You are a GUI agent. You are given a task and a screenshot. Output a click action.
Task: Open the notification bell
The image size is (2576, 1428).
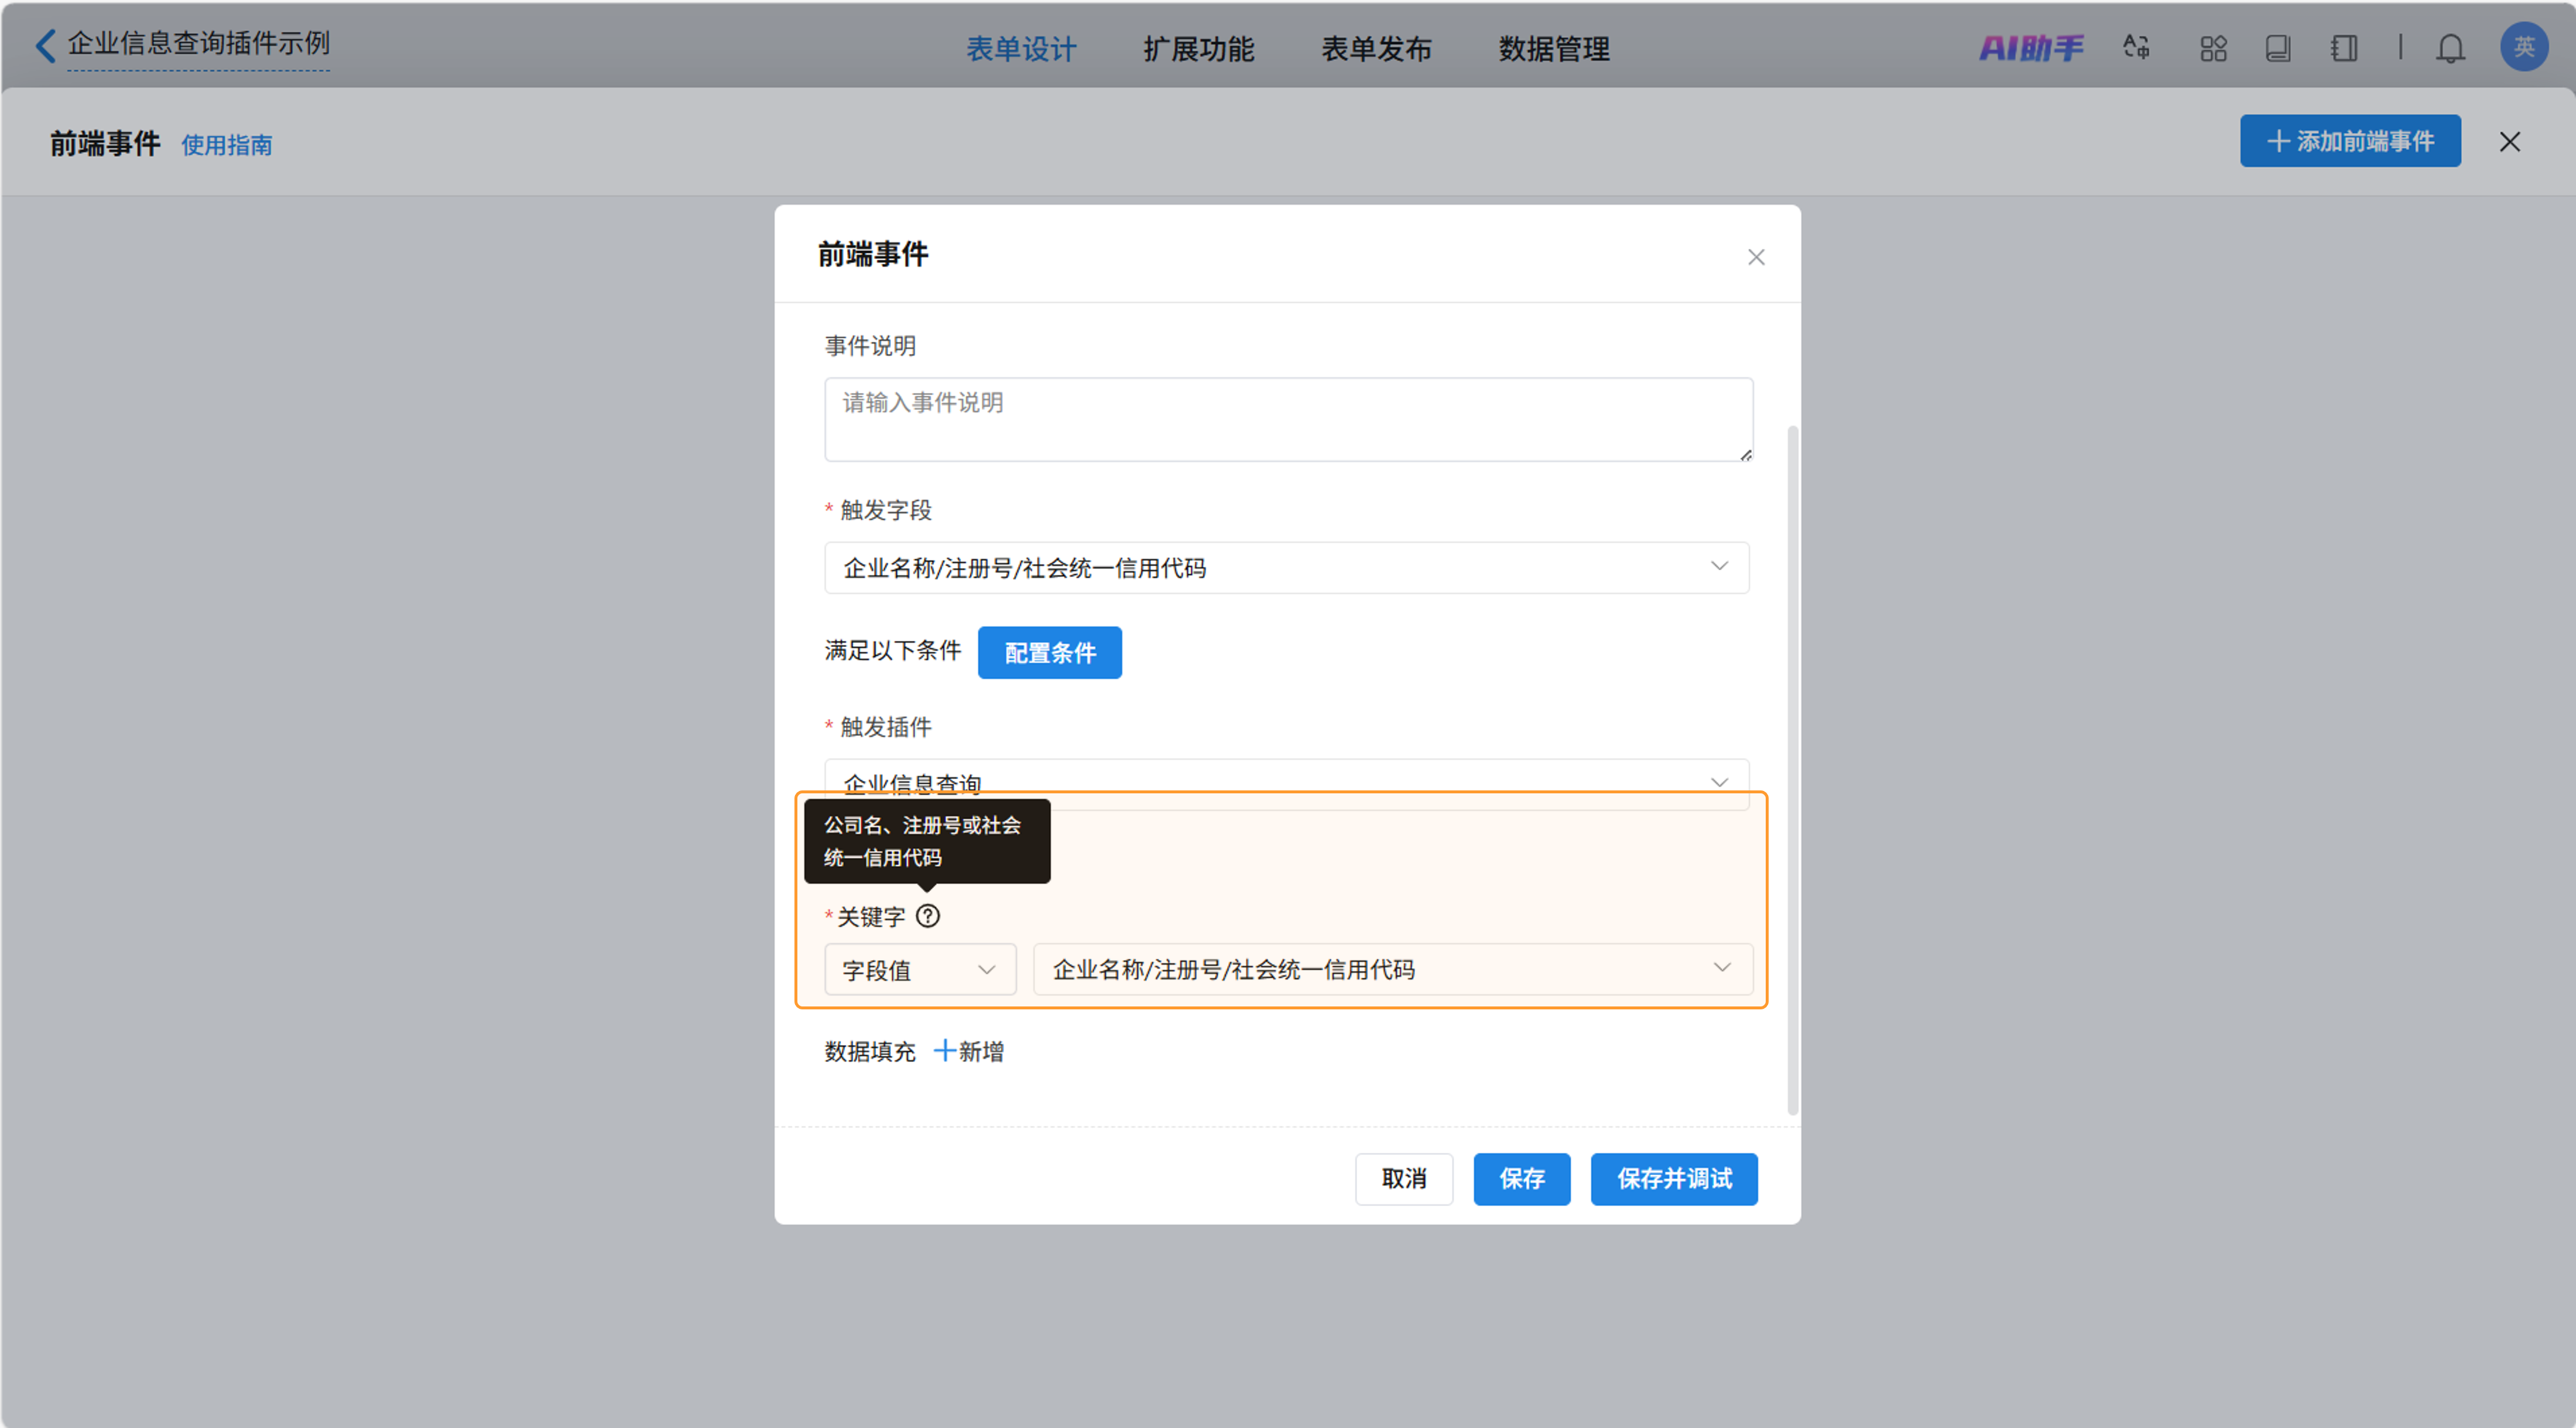pos(2450,48)
